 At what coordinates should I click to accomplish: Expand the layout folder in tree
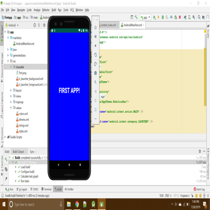click(11, 90)
